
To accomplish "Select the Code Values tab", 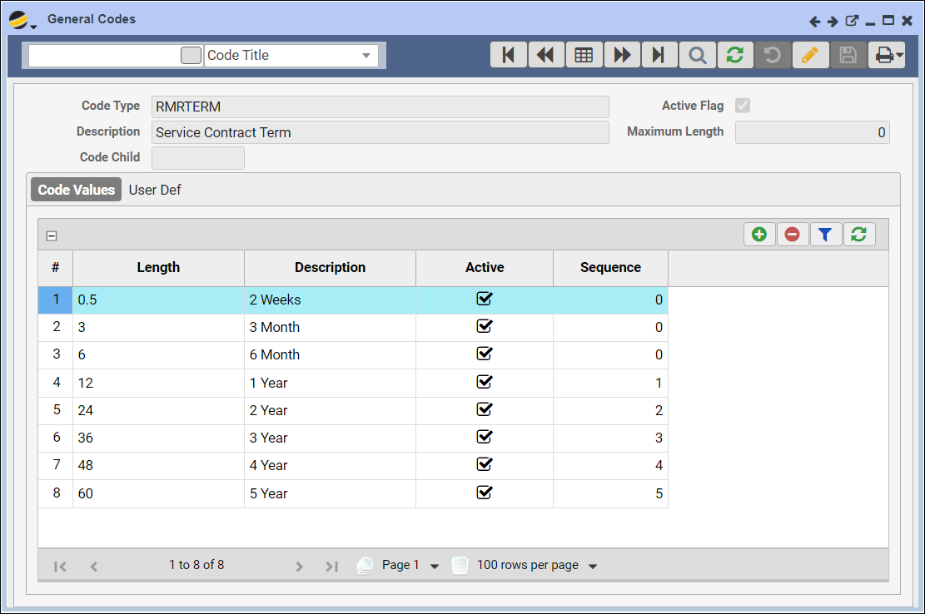I will tap(77, 190).
